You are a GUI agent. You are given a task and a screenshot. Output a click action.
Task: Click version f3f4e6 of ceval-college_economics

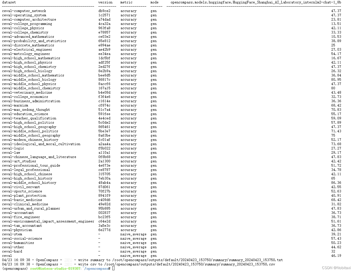click(104, 97)
